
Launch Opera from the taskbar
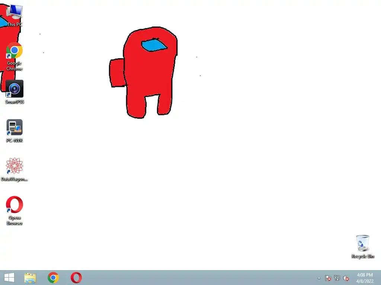[76, 278]
